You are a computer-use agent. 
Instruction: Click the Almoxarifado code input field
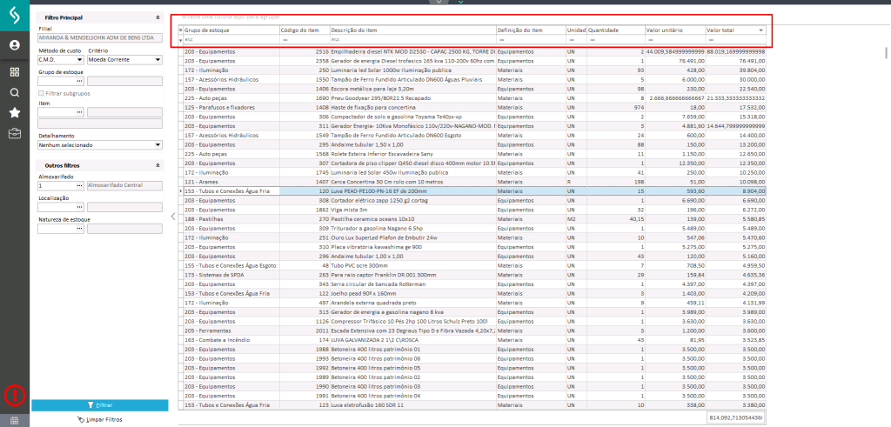pos(56,185)
